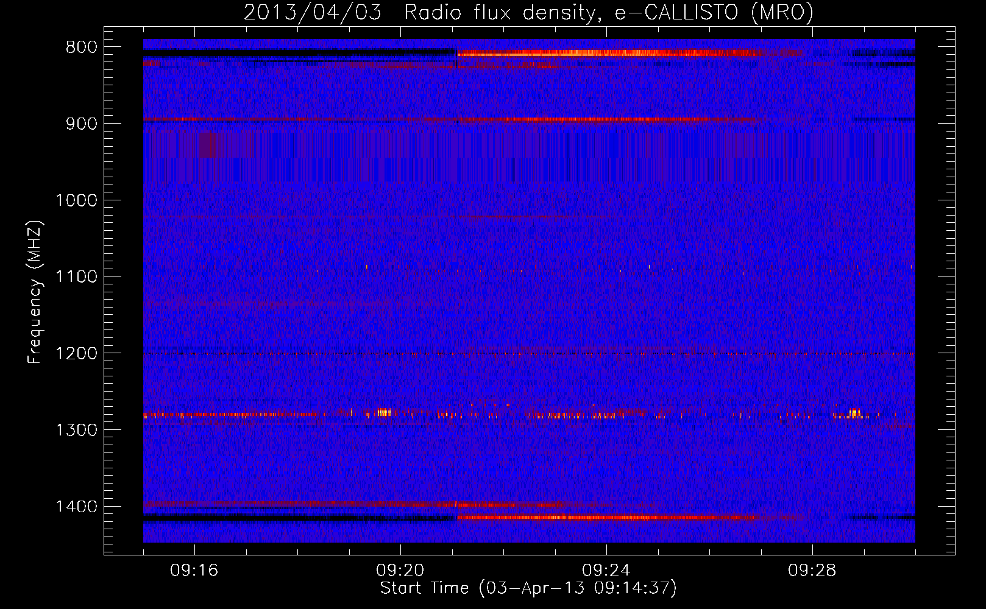986x609 pixels.
Task: Click the 09:16 time tick label
Action: [x=194, y=571]
